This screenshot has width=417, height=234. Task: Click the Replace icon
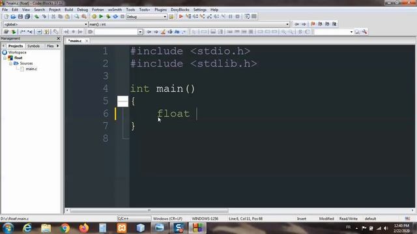(84, 16)
